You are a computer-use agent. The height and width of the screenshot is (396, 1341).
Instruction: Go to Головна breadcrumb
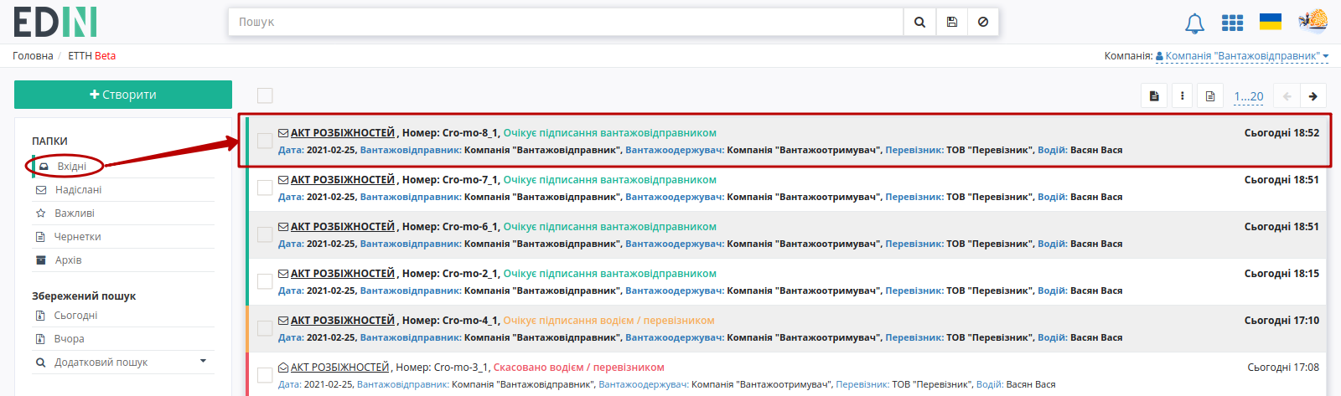[x=33, y=56]
